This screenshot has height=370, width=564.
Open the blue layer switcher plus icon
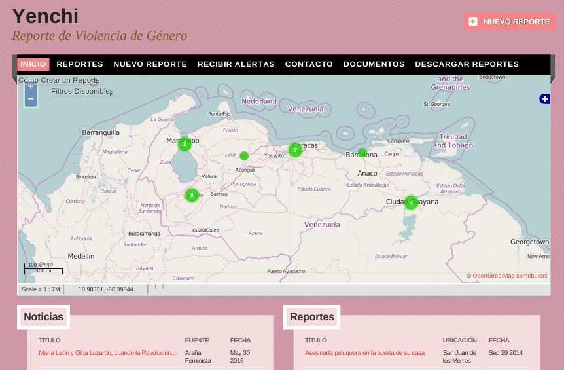pos(544,99)
